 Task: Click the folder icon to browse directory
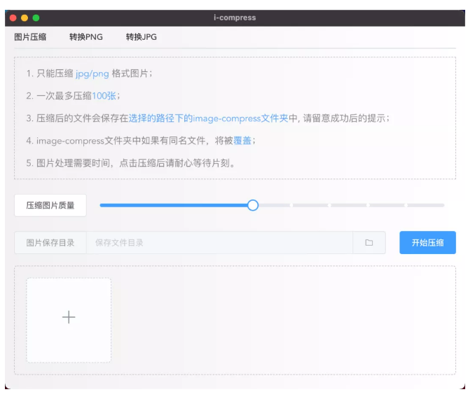[x=369, y=242]
